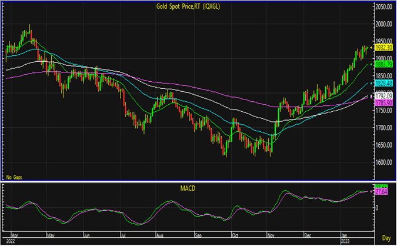Click the white 1792.09 moving average tag
The image size is (397, 246).
point(383,96)
